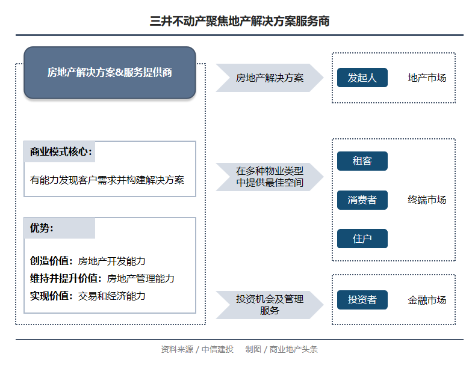Screen dimensions: 472x369
Task: Select the 消费者 button
Action: click(x=362, y=200)
